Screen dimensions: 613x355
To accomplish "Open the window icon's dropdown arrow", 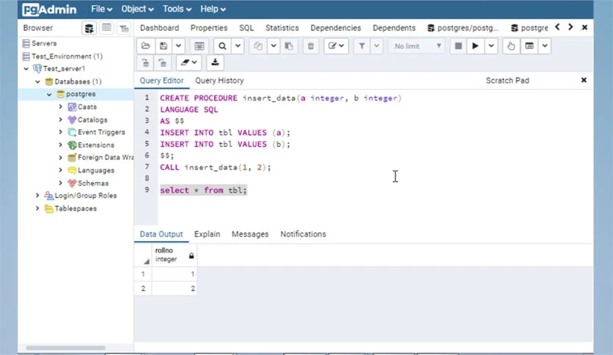I will click(545, 46).
